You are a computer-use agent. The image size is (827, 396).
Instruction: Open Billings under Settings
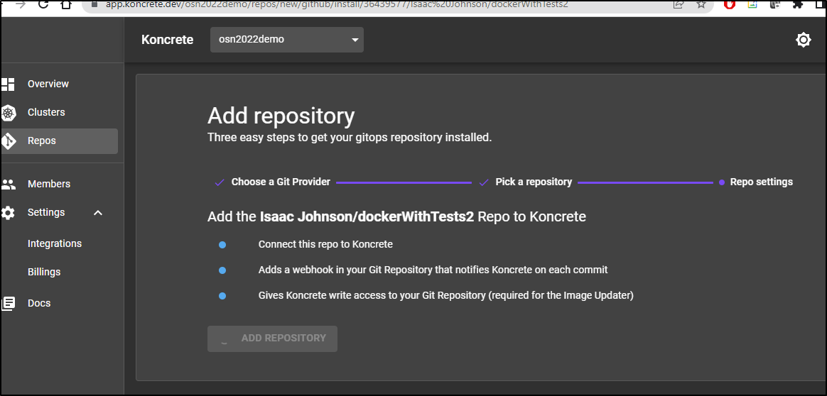pyautogui.click(x=44, y=272)
